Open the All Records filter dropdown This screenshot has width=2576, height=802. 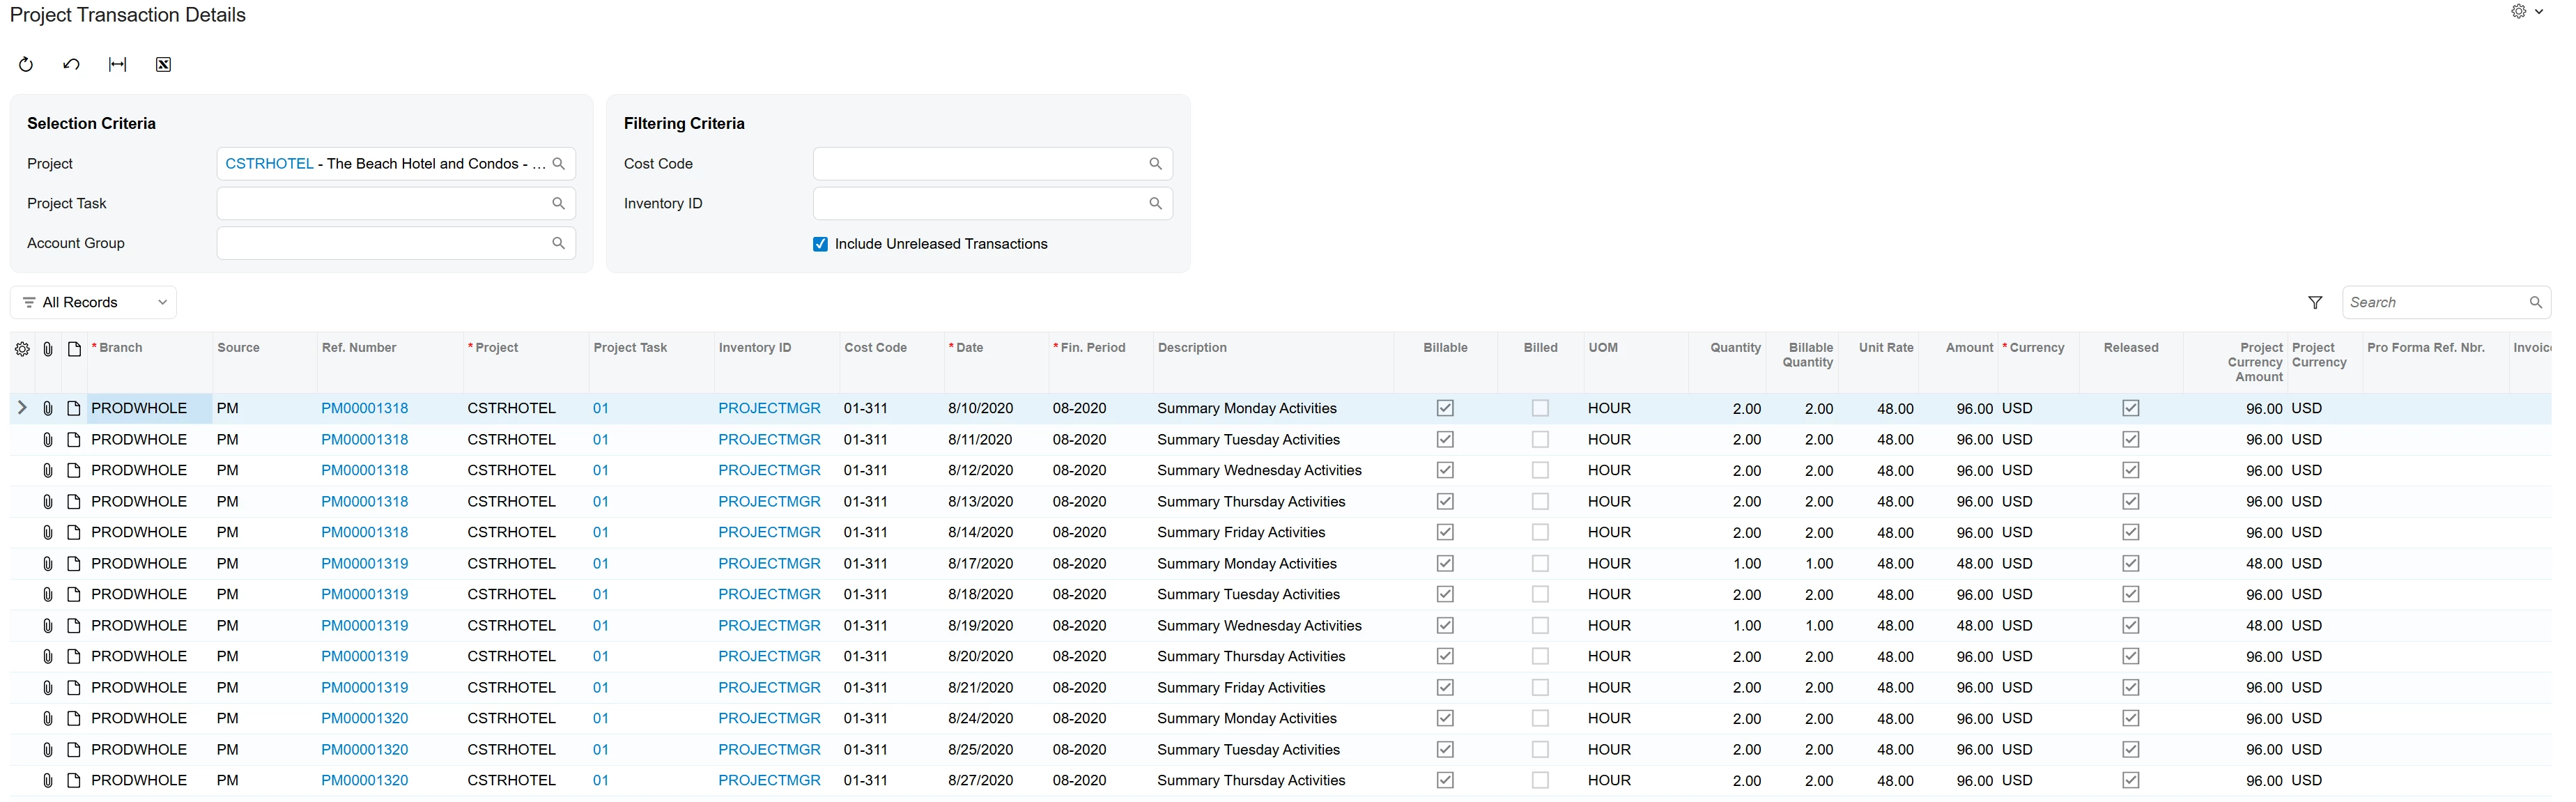point(94,303)
